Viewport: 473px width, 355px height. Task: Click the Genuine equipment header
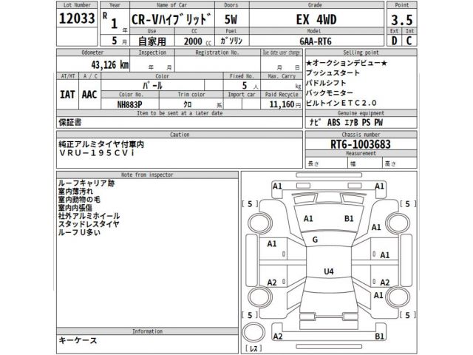tap(361, 113)
